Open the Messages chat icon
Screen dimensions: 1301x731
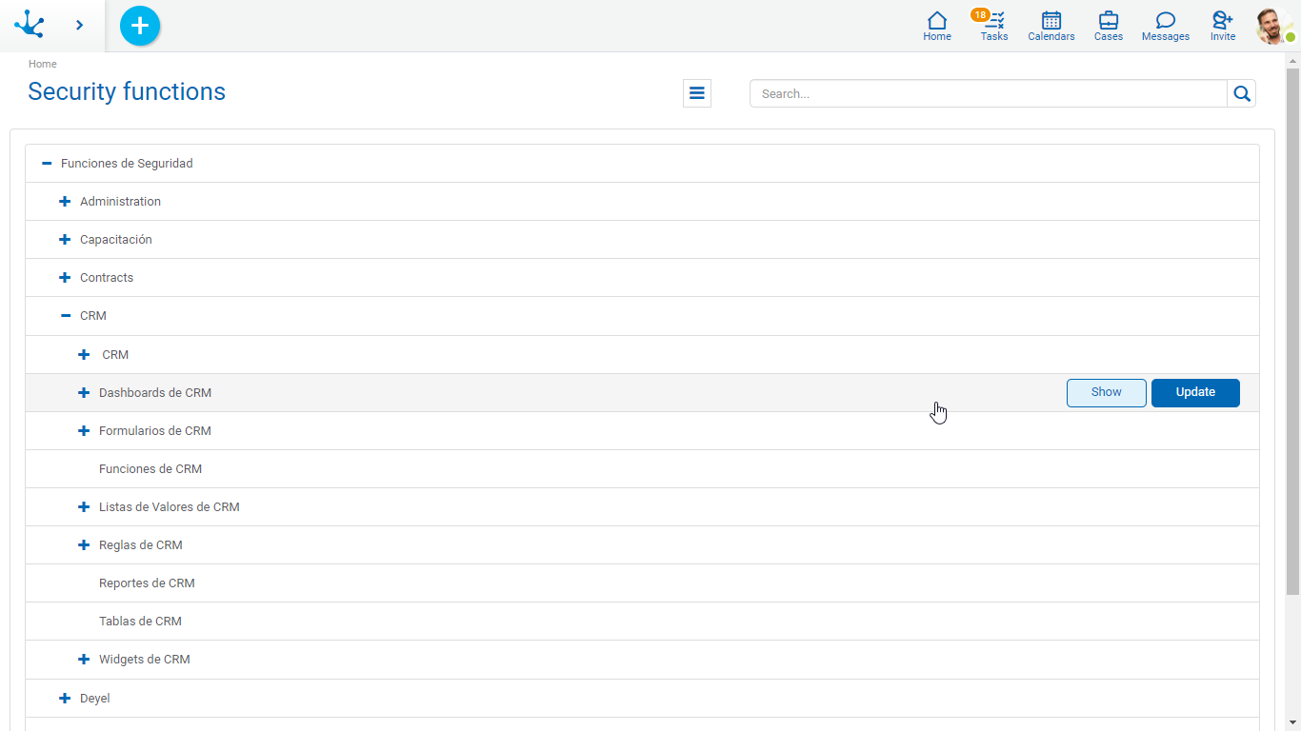pyautogui.click(x=1166, y=26)
